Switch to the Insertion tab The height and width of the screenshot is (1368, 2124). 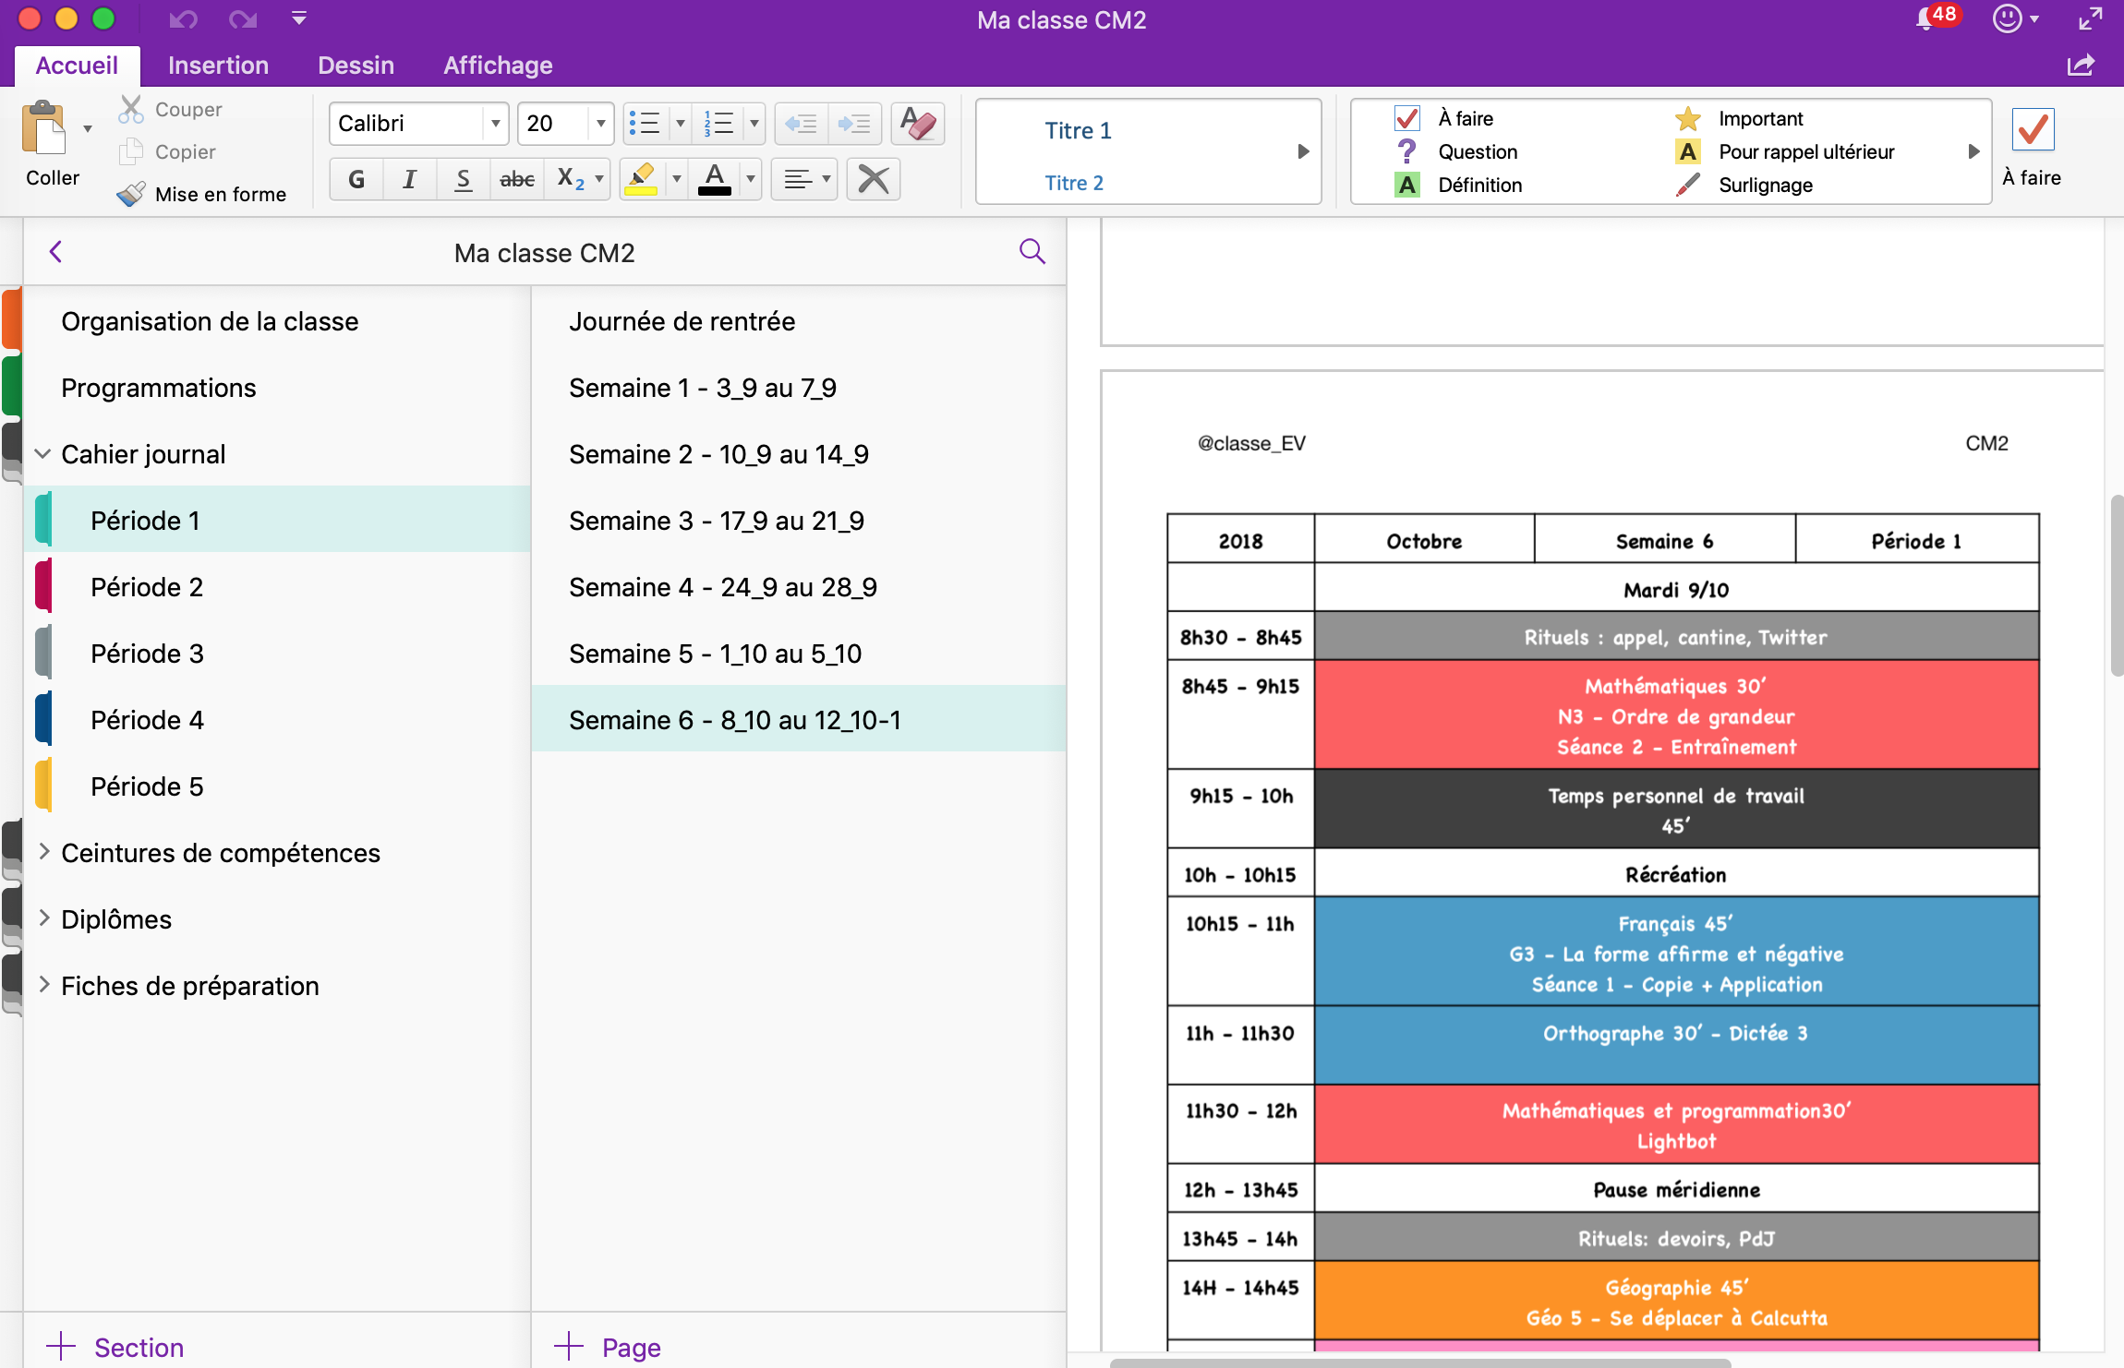tap(218, 66)
